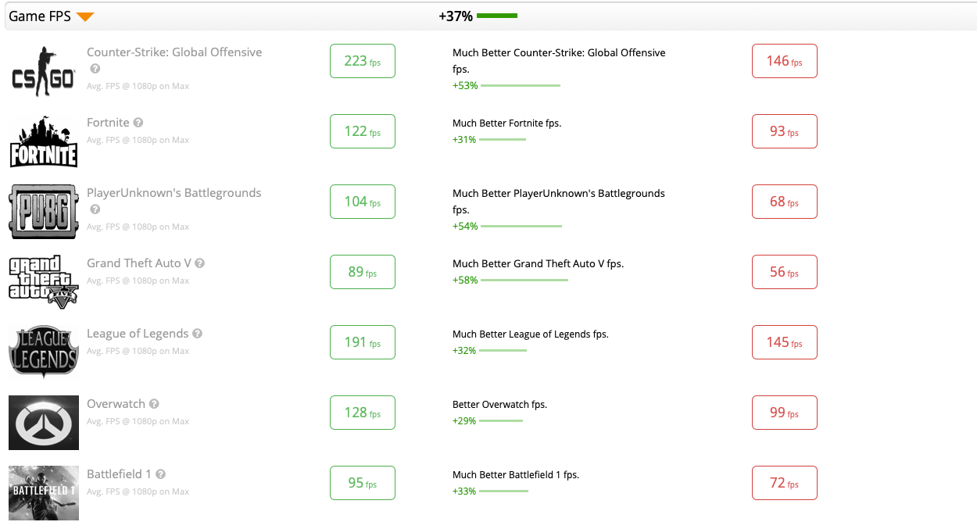Viewport: 977px width, 529px height.
Task: Click the Overwatch game logo
Action: click(x=44, y=423)
